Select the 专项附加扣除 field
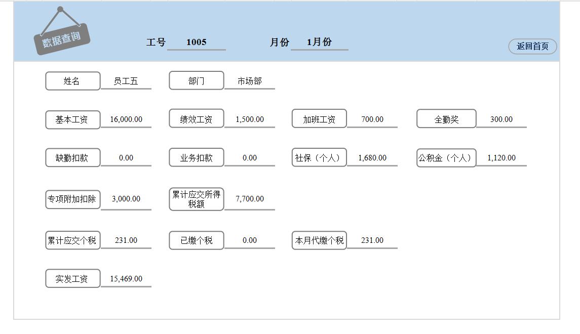This screenshot has height=334, width=580. coord(72,199)
